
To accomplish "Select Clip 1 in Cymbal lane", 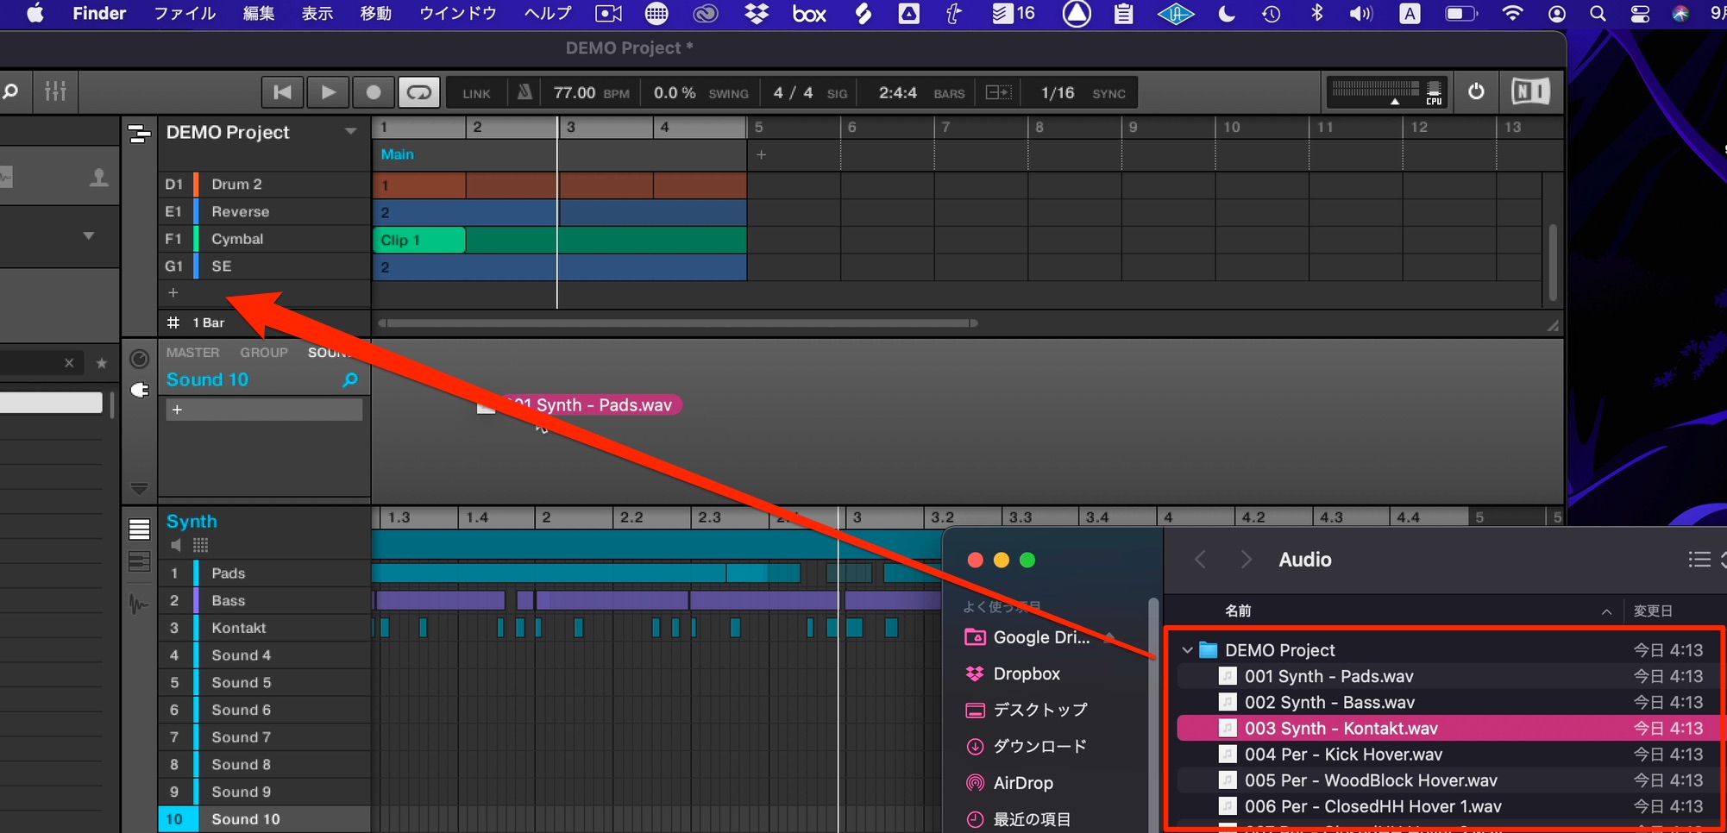I will tap(419, 241).
